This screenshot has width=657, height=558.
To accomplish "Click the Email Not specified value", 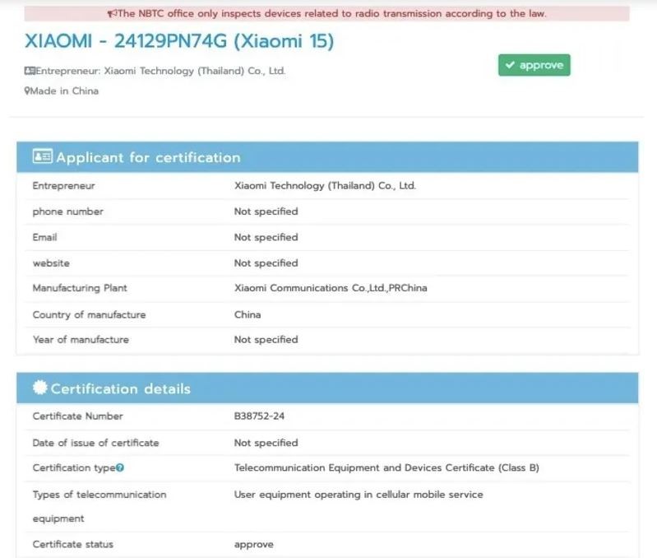I will click(266, 237).
